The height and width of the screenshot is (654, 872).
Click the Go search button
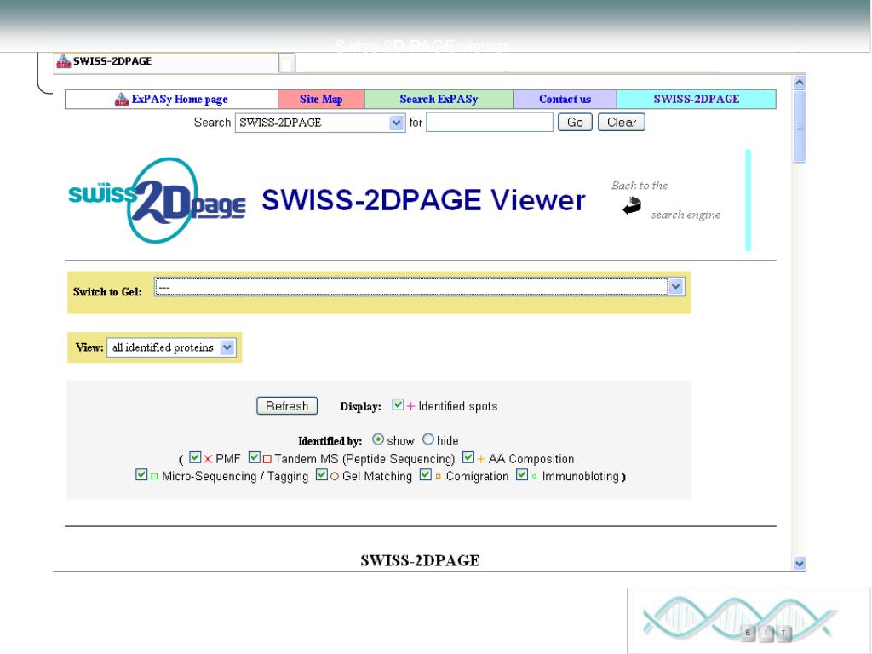pos(575,123)
